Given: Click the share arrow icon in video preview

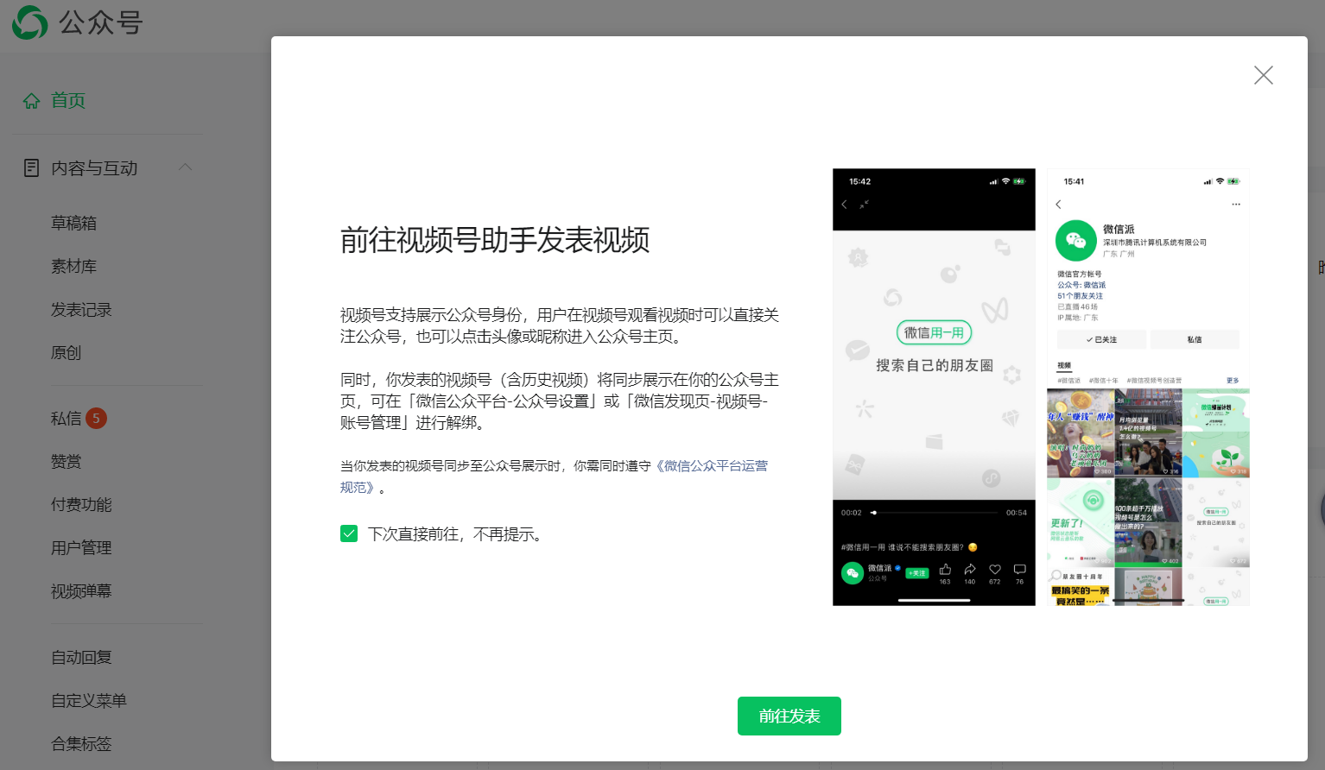Looking at the screenshot, I should click(970, 570).
